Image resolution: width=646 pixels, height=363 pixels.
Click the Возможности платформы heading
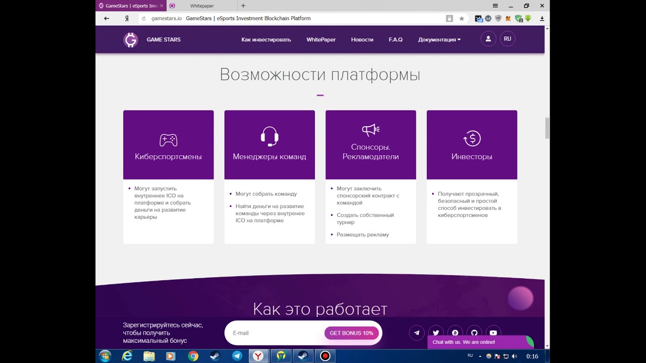(320, 75)
